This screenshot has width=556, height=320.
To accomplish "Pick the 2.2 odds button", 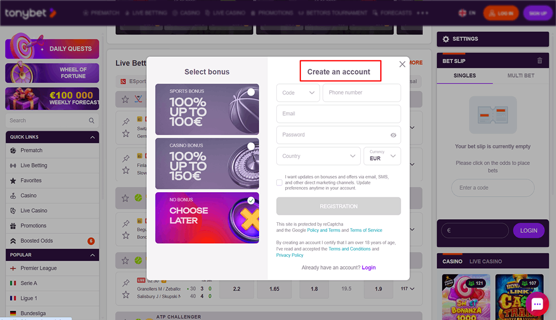I will pyautogui.click(x=236, y=289).
